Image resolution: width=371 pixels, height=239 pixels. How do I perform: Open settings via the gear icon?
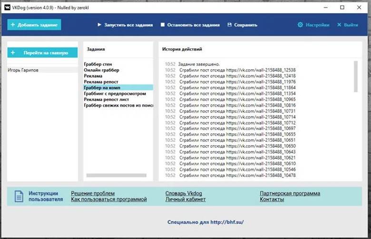point(300,25)
